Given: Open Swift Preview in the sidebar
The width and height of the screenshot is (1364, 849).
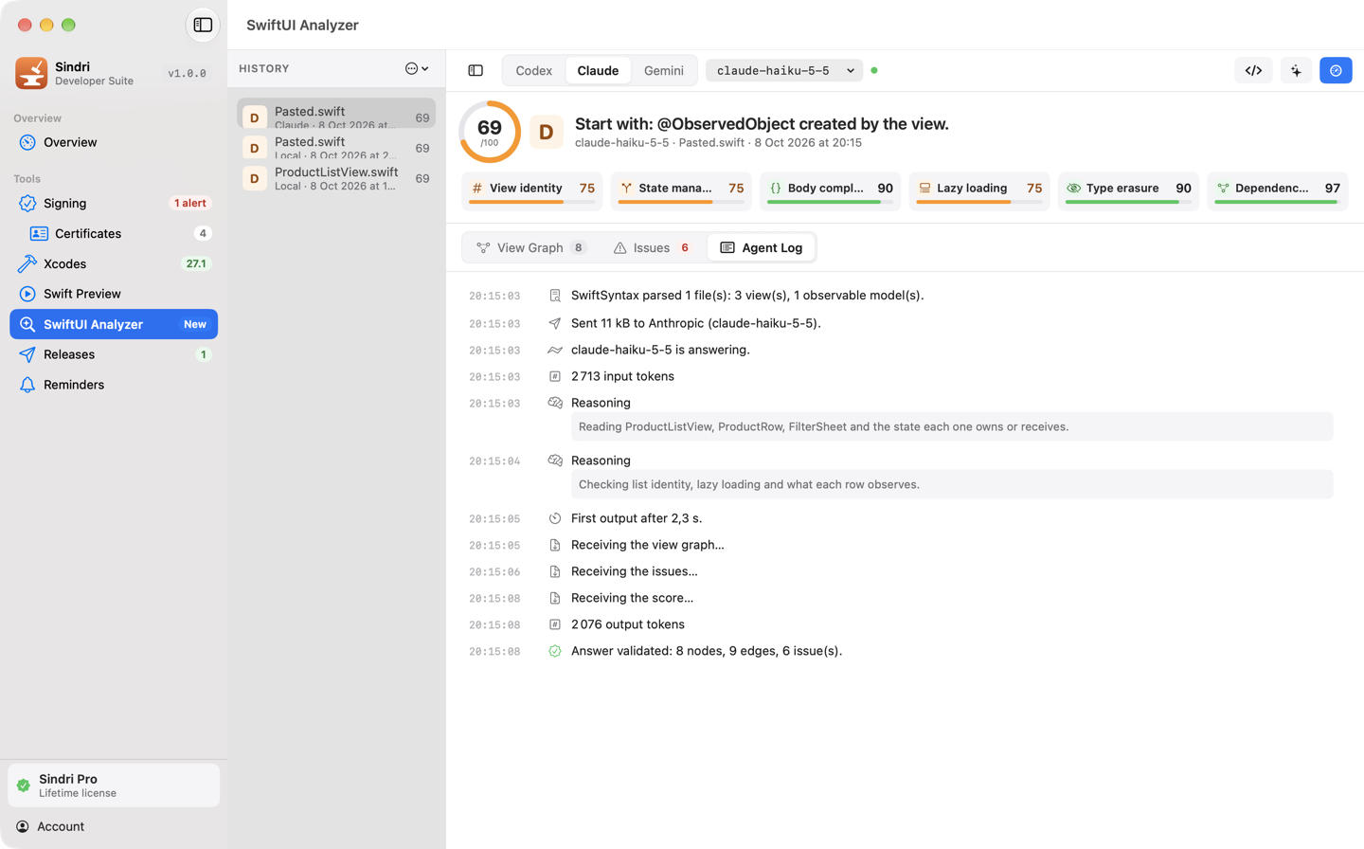Looking at the screenshot, I should 114,294.
